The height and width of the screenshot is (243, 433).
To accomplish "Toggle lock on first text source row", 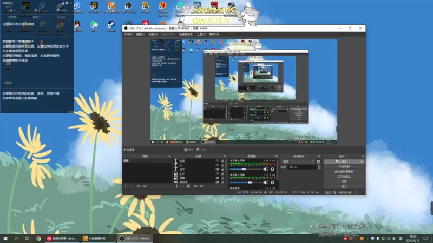I will (222, 160).
